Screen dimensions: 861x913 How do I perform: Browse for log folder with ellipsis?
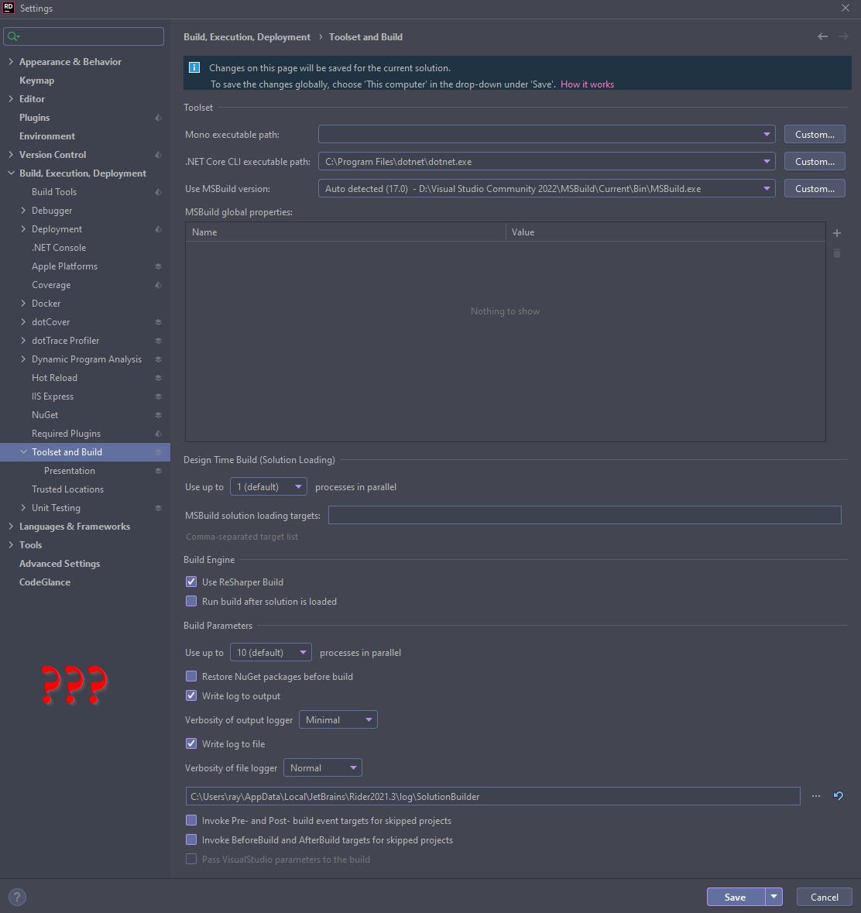815,796
